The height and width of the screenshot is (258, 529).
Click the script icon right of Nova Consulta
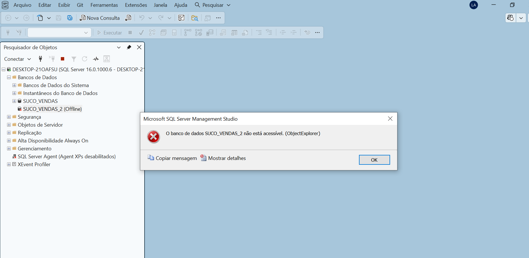pyautogui.click(x=128, y=18)
